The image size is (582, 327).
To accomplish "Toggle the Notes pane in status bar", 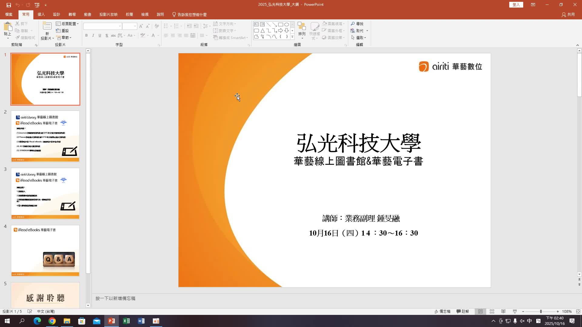I will tap(443, 312).
